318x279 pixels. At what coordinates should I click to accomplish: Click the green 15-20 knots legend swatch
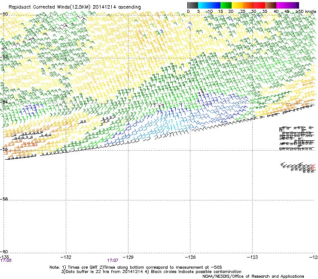(226, 5)
